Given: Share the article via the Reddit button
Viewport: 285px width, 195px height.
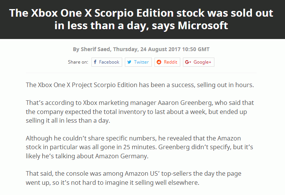Looking at the screenshot, I should pos(167,62).
